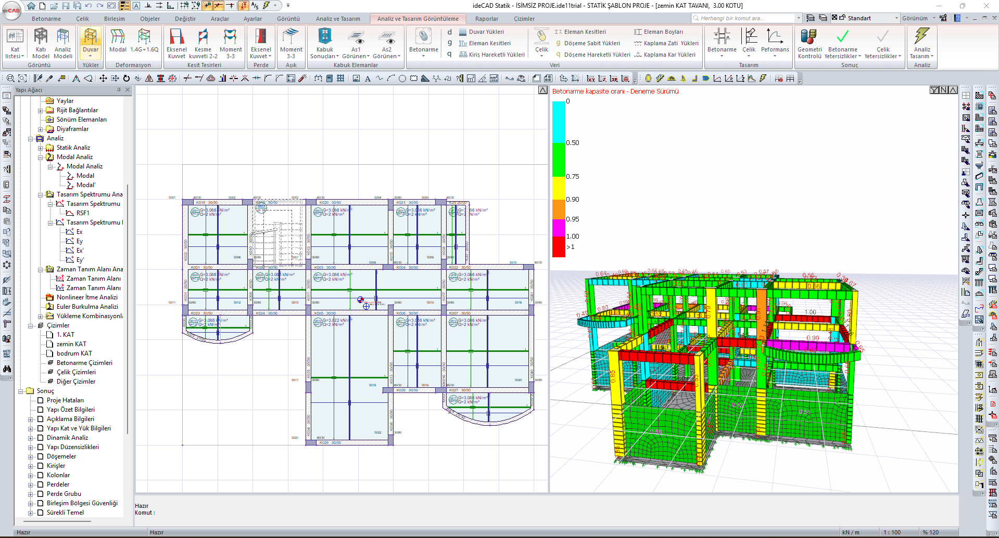Click Duvar Yükleri in the Veri group

point(482,32)
